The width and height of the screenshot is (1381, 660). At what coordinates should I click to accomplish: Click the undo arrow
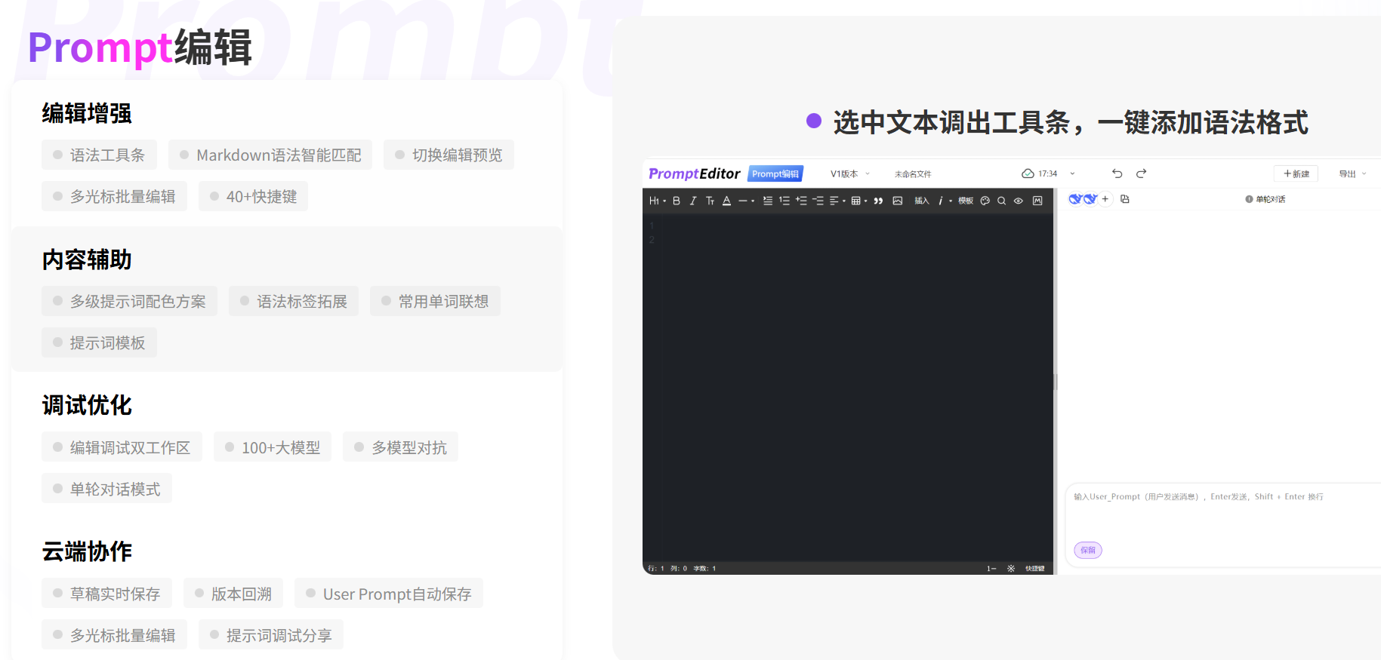click(1117, 173)
